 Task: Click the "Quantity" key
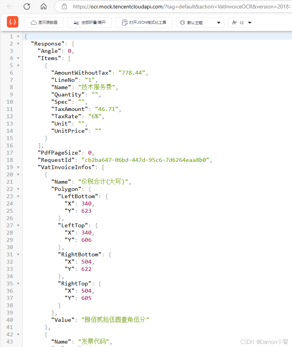tap(68, 95)
